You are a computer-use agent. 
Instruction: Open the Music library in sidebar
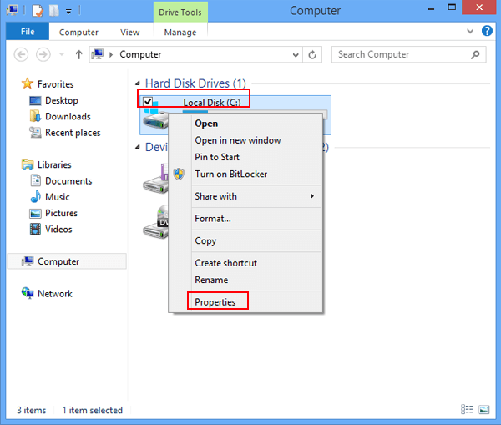click(57, 197)
